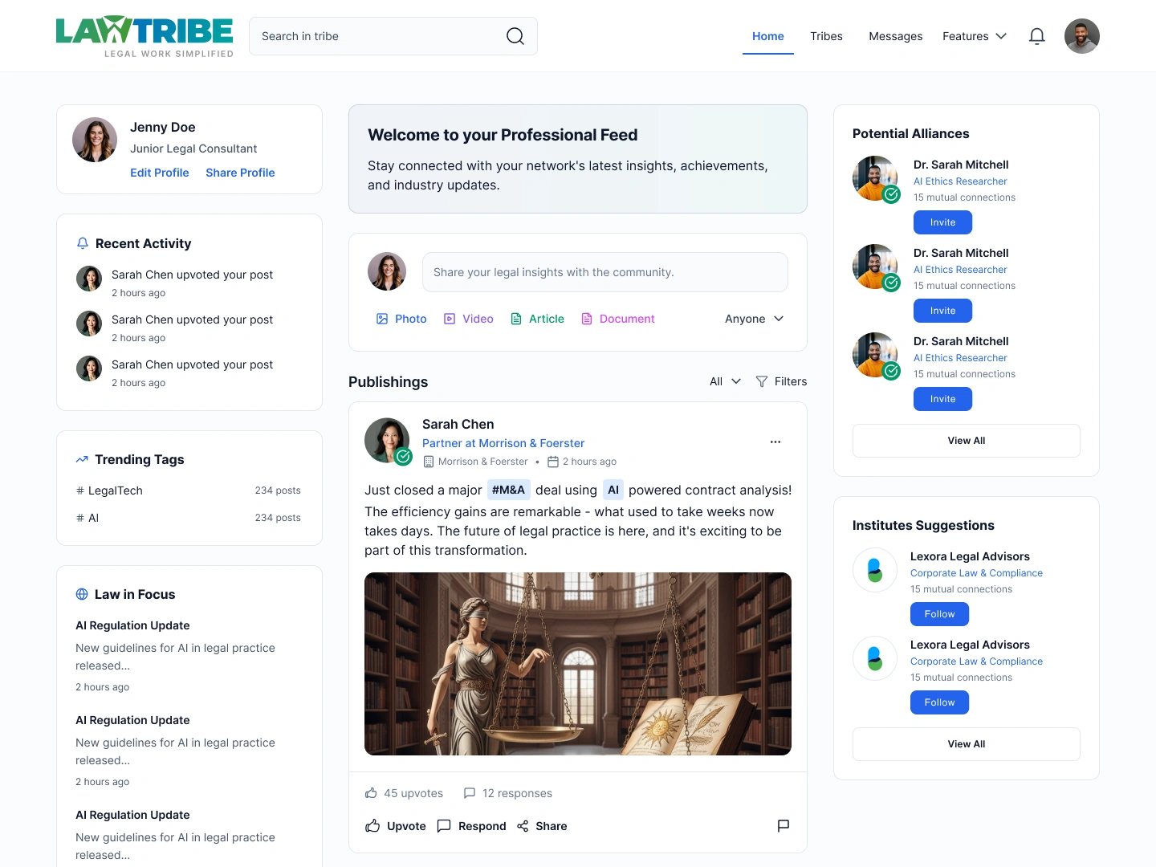
Task: Click Jenny Doe's profile picture
Action: point(95,140)
